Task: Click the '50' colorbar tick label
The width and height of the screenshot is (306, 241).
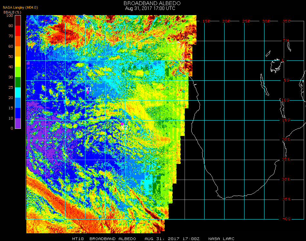Action: (11, 57)
